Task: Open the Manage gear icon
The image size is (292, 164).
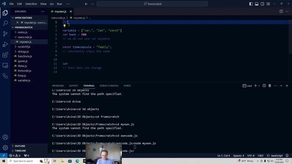Action: tap(5, 148)
